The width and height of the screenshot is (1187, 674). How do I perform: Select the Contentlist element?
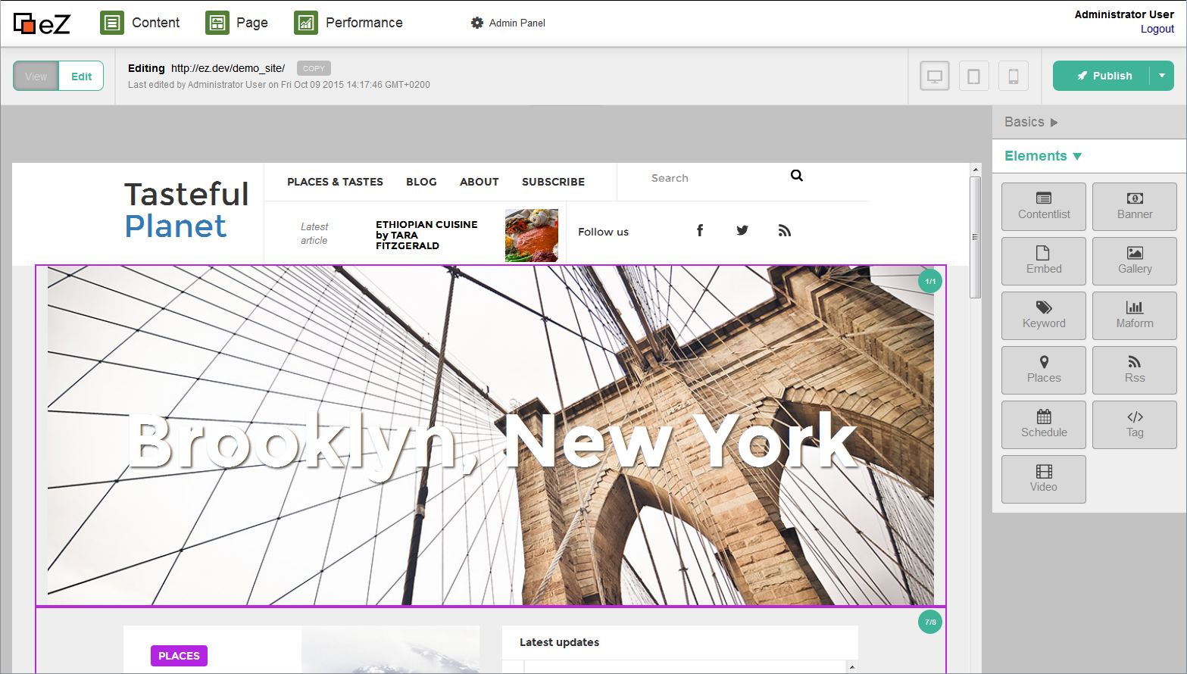(1044, 207)
